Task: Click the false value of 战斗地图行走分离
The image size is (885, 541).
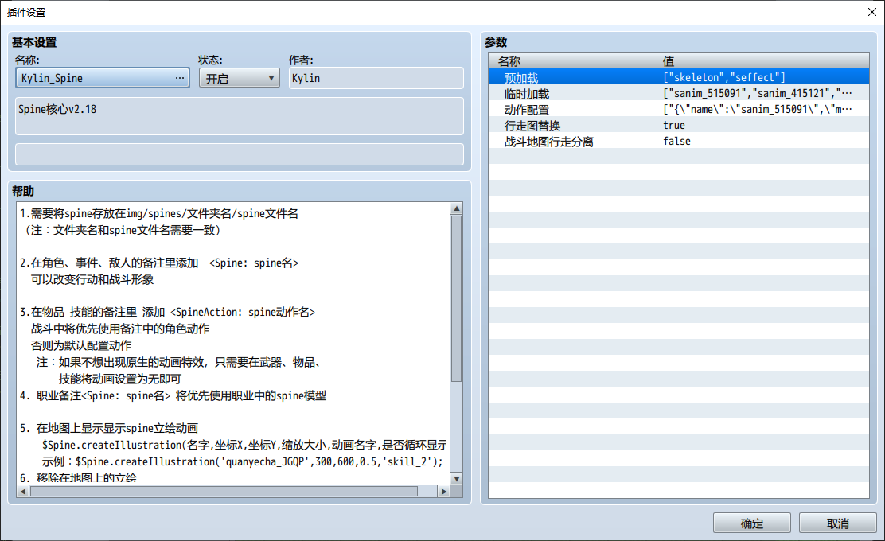Action: point(676,141)
